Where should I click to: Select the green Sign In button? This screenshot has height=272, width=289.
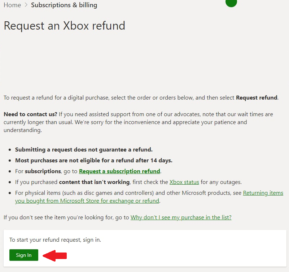(x=23, y=255)
